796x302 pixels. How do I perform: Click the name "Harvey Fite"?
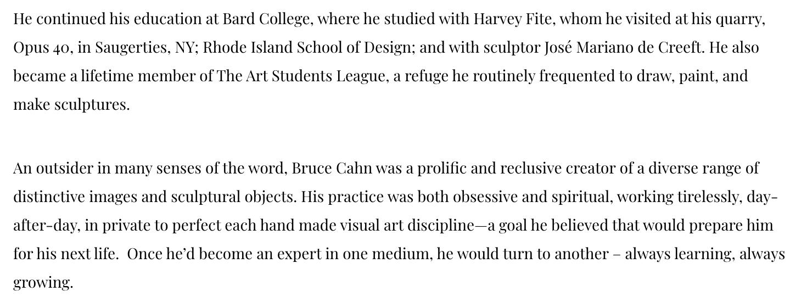point(504,20)
